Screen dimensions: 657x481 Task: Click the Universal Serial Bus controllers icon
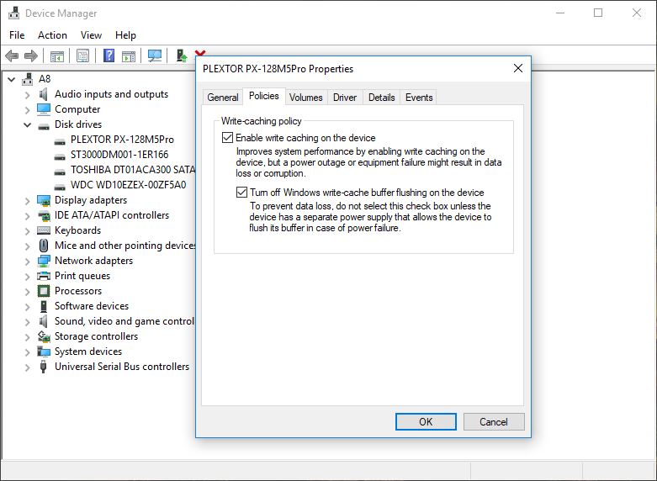[x=43, y=367]
